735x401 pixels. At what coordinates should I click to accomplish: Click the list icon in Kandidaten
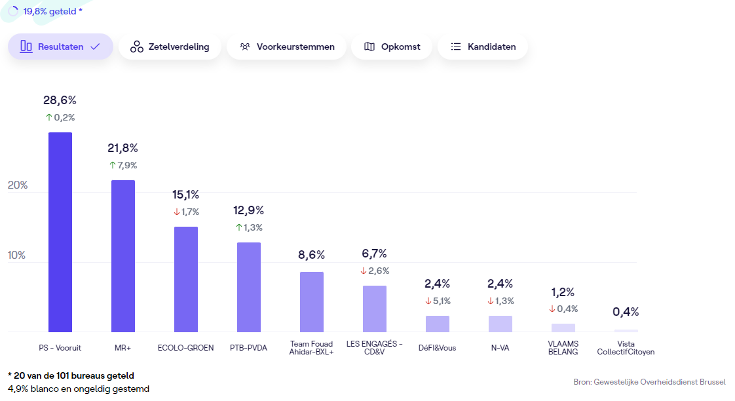pyautogui.click(x=456, y=47)
